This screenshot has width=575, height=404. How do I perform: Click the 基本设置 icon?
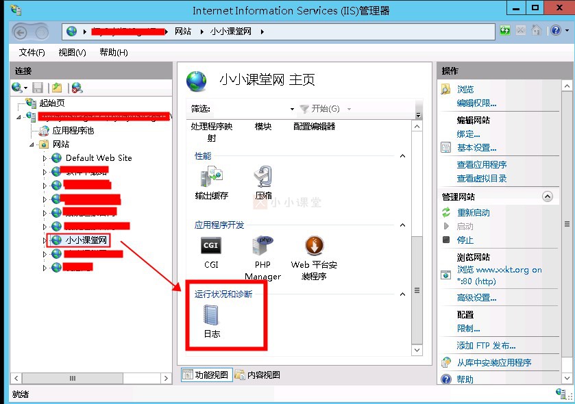point(445,148)
